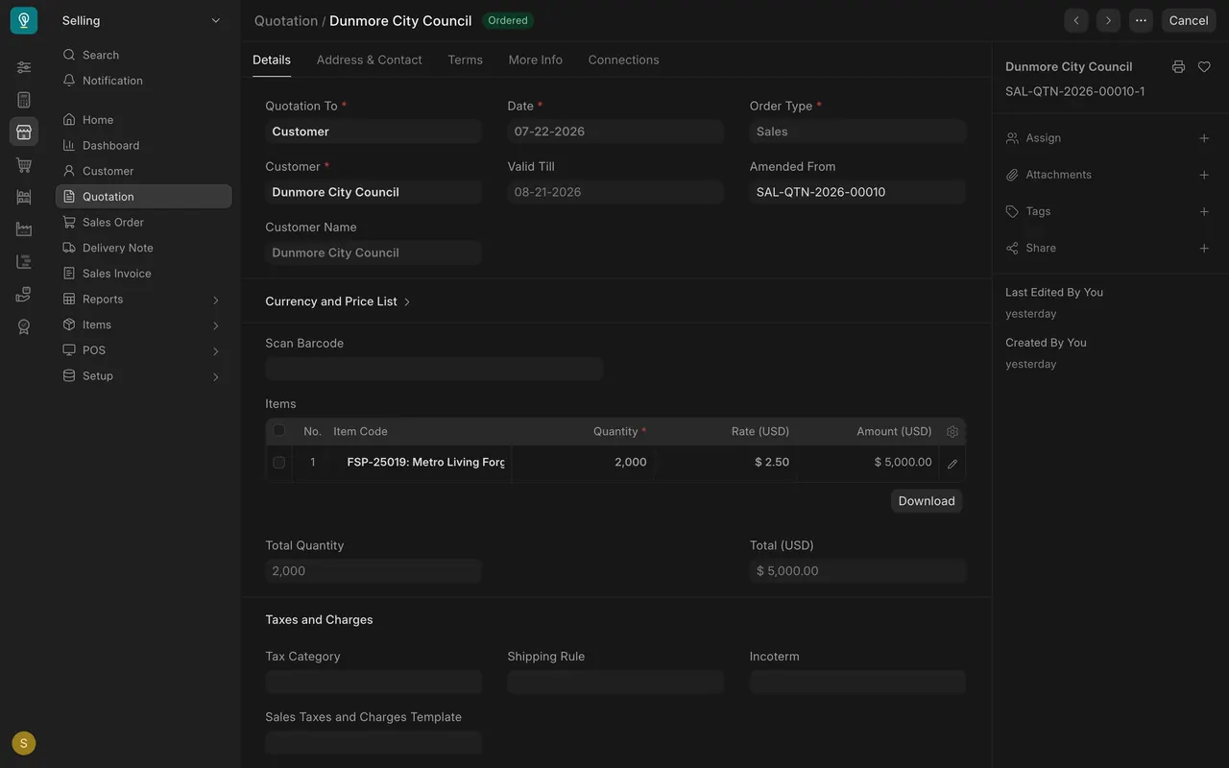Viewport: 1229px width, 768px height.
Task: Click the Share plus button
Action: pyautogui.click(x=1204, y=248)
